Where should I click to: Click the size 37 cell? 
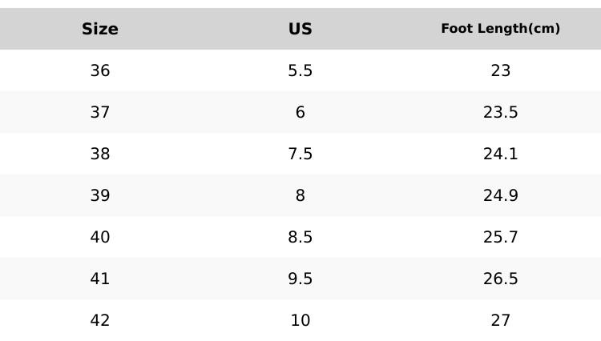click(x=100, y=112)
